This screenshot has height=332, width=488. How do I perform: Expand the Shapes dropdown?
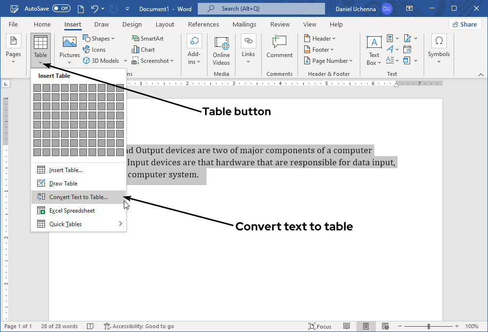[99, 39]
